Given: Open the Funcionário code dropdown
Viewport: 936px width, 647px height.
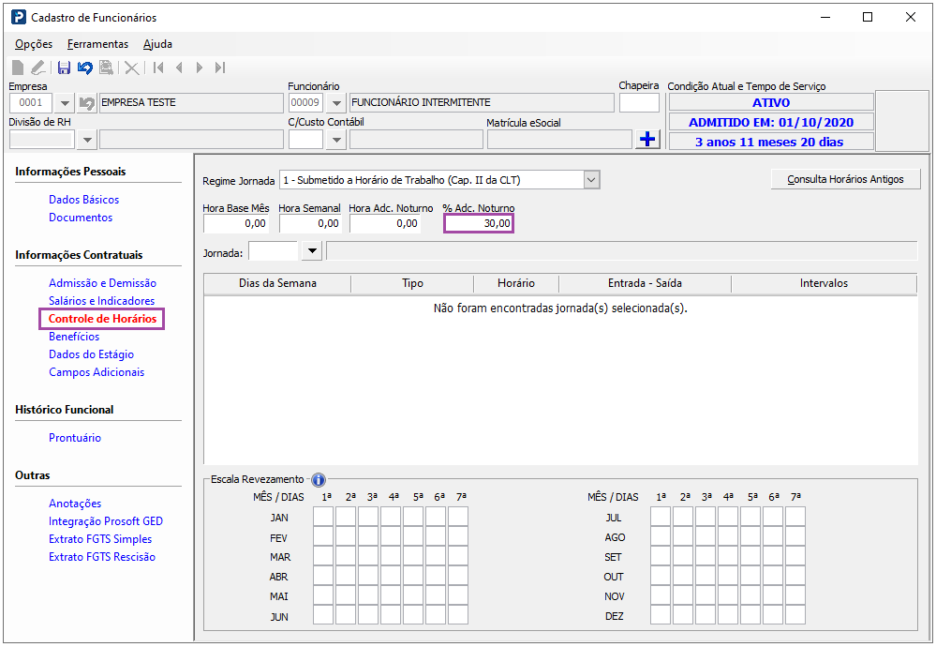Looking at the screenshot, I should pos(336,103).
